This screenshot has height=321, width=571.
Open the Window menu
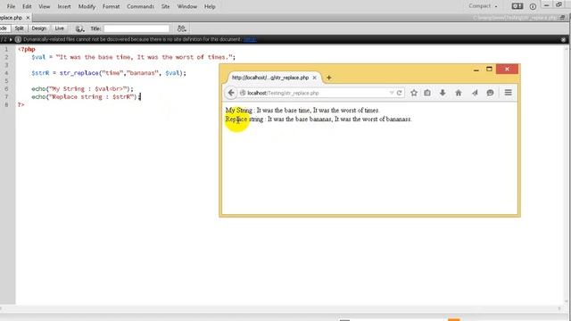tap(187, 6)
